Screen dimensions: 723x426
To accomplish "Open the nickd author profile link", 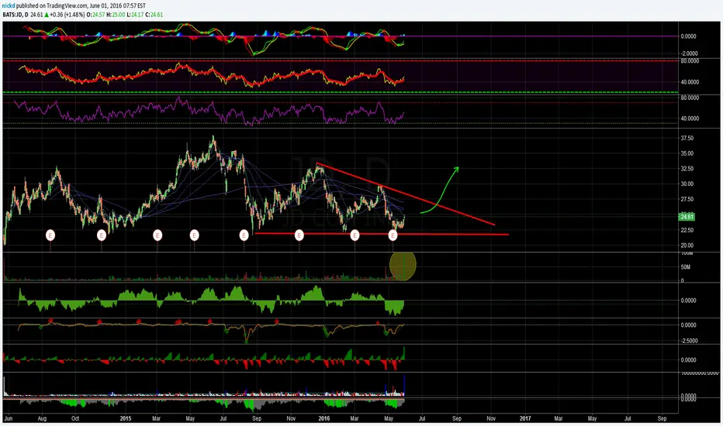I will click(x=9, y=6).
